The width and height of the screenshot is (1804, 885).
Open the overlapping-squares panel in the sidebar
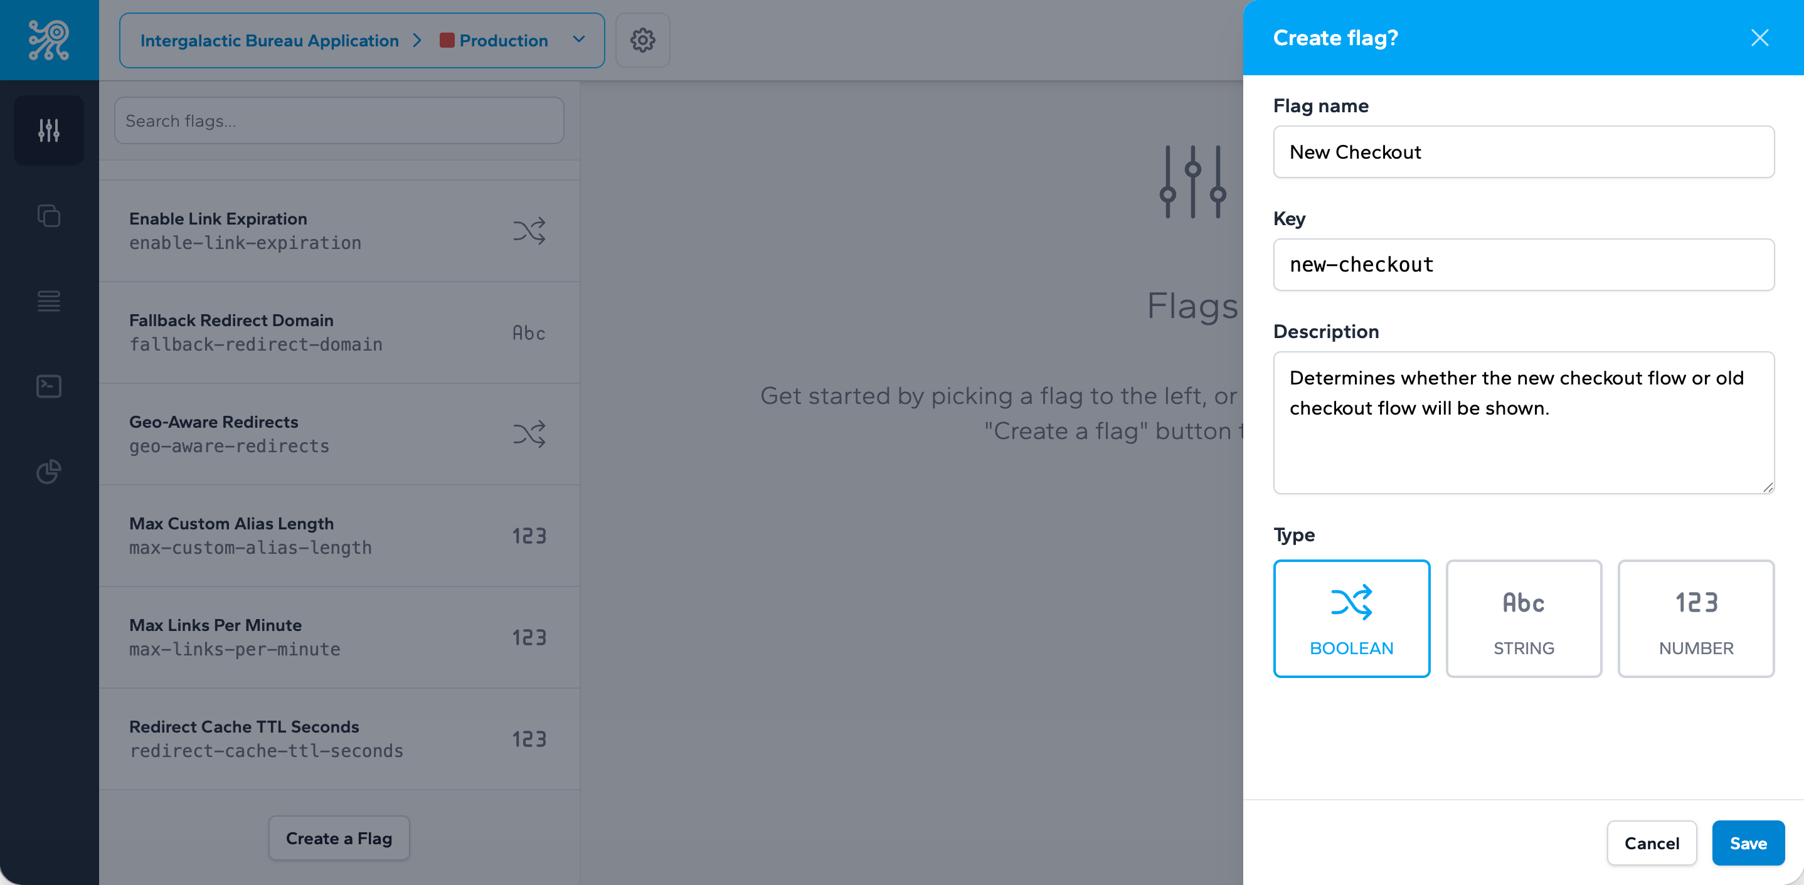coord(48,216)
